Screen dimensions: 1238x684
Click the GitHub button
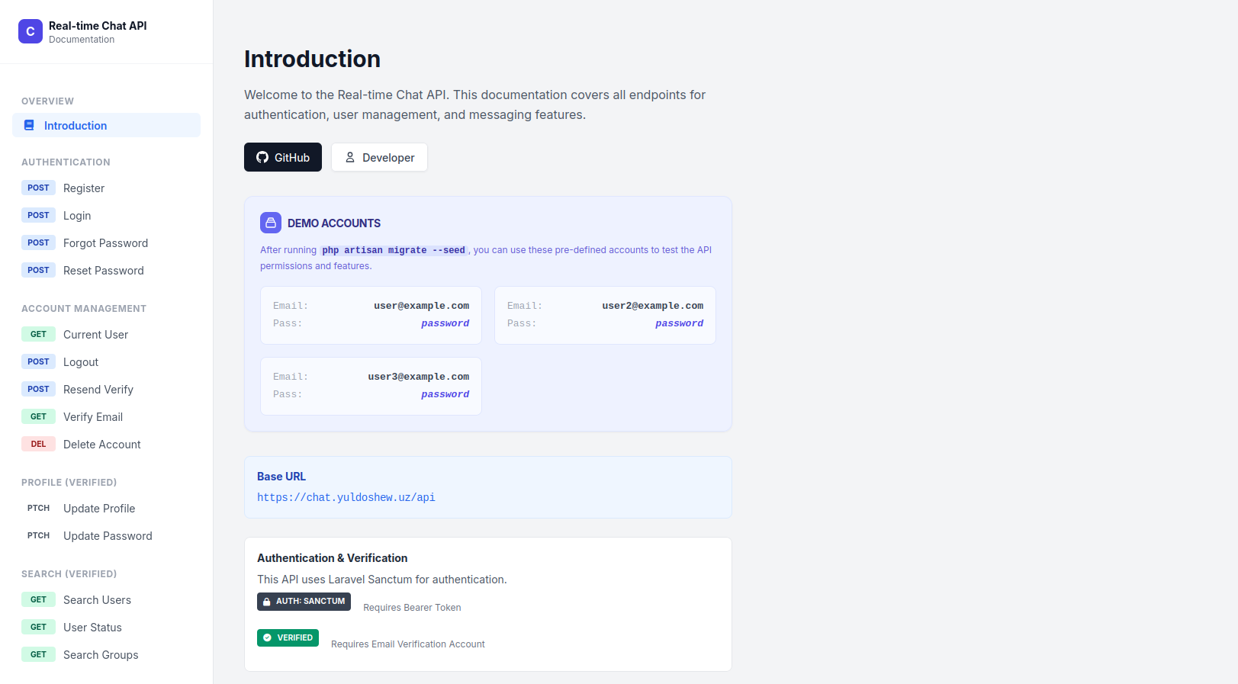pyautogui.click(x=282, y=157)
